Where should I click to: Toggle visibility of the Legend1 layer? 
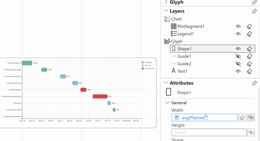pos(238,34)
